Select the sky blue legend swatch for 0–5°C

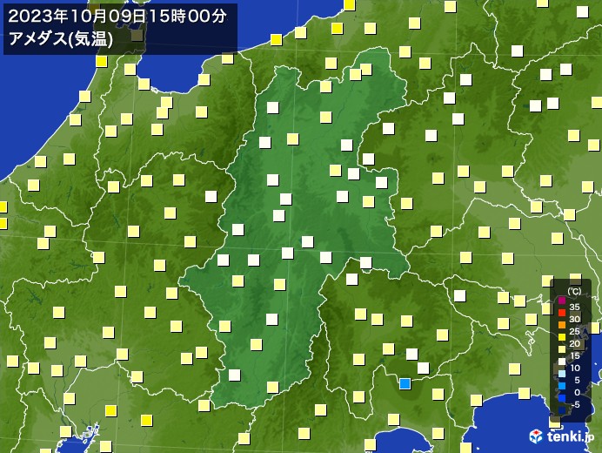tap(562, 386)
